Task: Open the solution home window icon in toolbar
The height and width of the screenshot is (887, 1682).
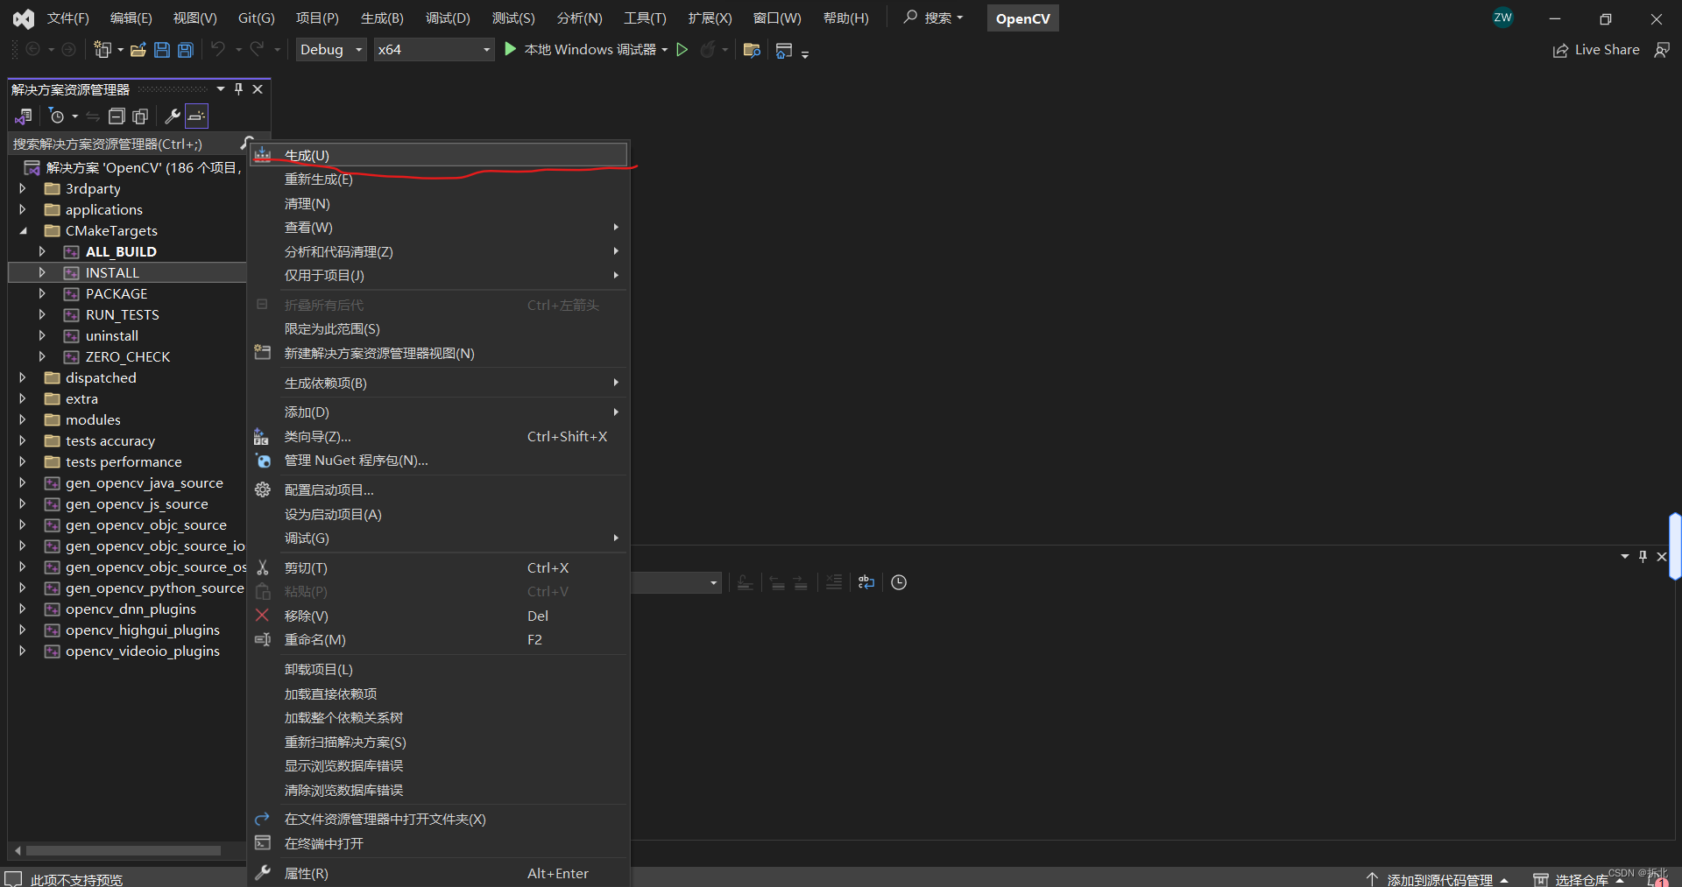Action: coord(784,50)
